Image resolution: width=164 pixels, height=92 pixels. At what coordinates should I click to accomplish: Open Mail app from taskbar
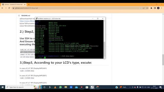[76, 87]
